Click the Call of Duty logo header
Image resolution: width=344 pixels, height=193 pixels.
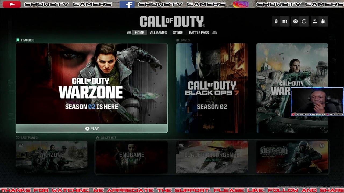click(x=172, y=21)
